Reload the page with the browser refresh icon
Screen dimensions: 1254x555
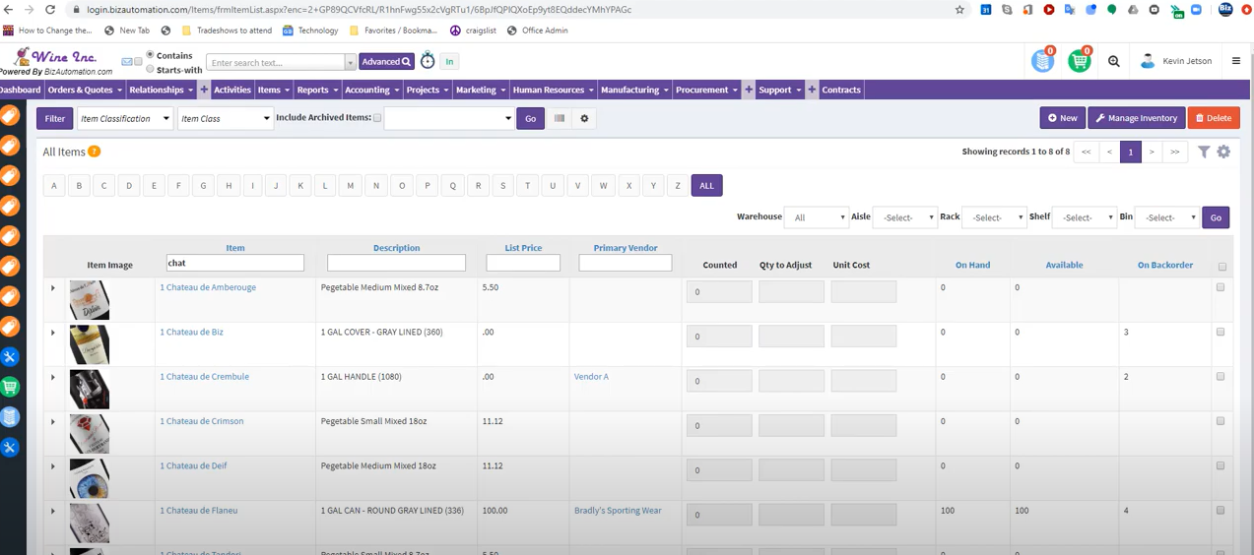(50, 10)
